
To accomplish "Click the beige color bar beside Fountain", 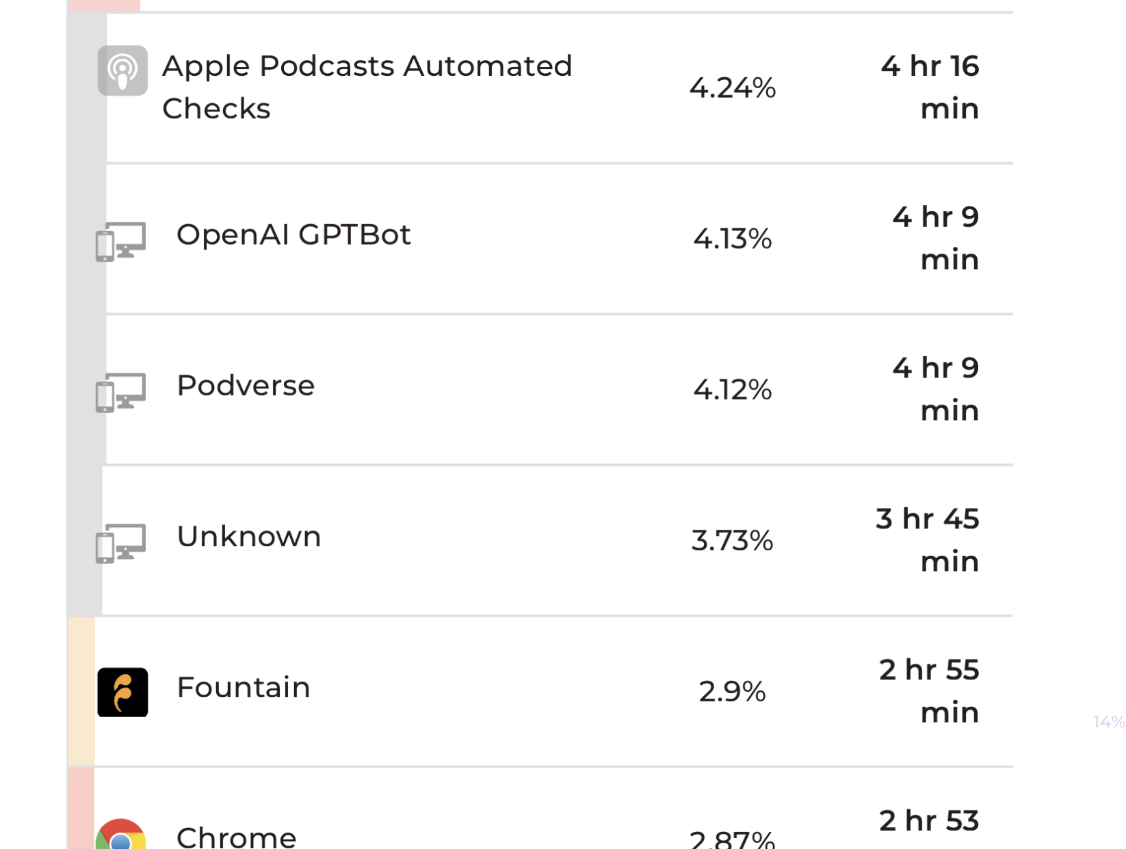I will tap(81, 691).
